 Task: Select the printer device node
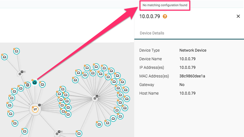28,85
